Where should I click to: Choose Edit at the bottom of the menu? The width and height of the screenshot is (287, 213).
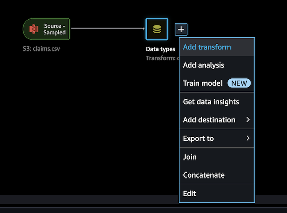217,193
